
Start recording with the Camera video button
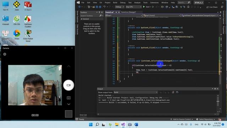(x=68, y=85)
